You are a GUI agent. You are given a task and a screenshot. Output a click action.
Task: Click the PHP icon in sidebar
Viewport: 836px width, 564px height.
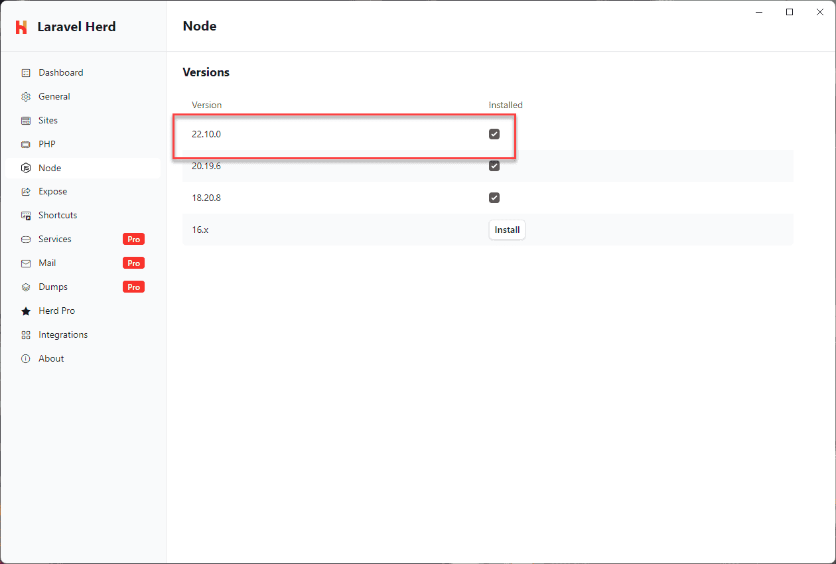[26, 145]
